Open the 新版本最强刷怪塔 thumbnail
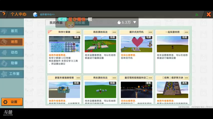This screenshot has width=213, height=119. (64, 90)
